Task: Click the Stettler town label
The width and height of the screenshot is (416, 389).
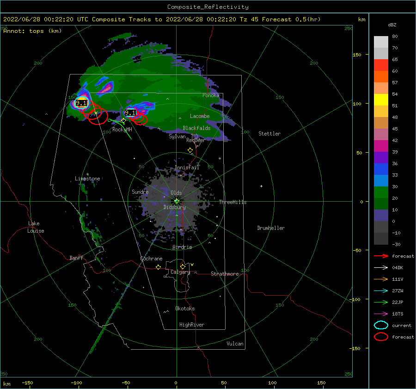Action: [x=269, y=134]
